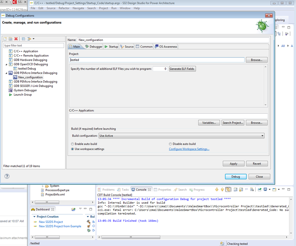Open the Build configuration Use Active dropdown
This screenshot has width=296, height=246.
pyautogui.click(x=181, y=136)
